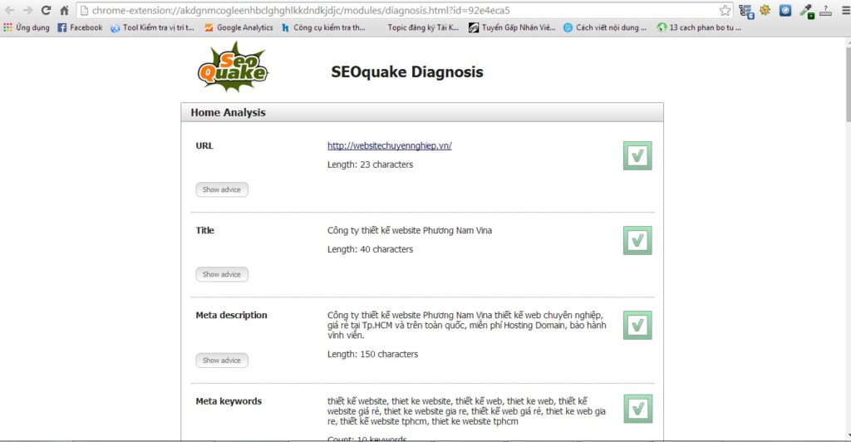Open the 13 cach phan bo tu bookmark

699,27
